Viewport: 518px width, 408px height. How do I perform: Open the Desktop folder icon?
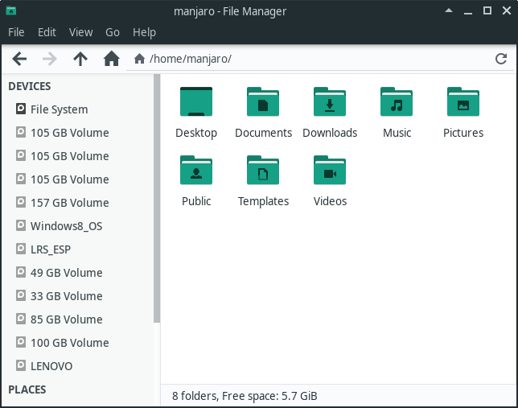pos(196,103)
